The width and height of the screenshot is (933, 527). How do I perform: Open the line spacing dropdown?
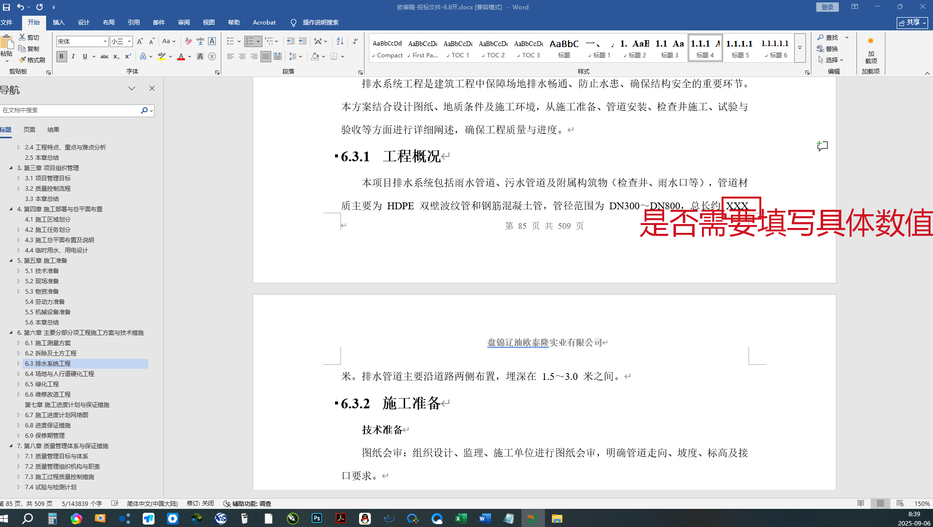click(x=295, y=56)
